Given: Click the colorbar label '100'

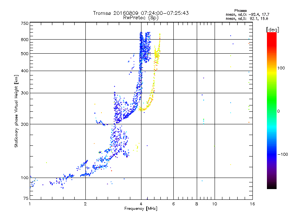Looking at the screenshot, I should pyautogui.click(x=281, y=68).
